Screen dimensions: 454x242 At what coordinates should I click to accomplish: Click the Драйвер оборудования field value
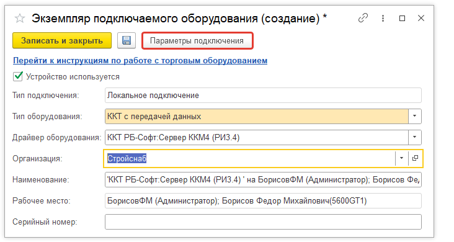(x=257, y=137)
